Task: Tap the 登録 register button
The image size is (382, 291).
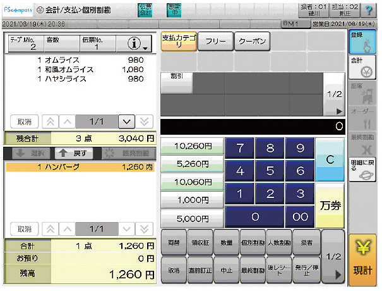Action: (x=362, y=42)
